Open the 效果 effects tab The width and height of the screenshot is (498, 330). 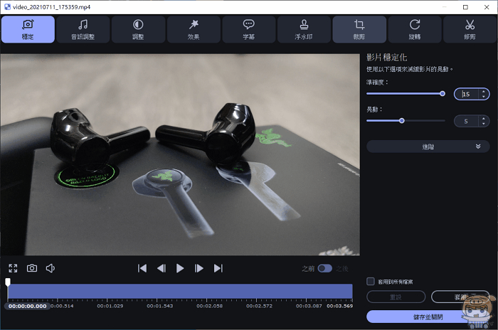[x=194, y=29]
